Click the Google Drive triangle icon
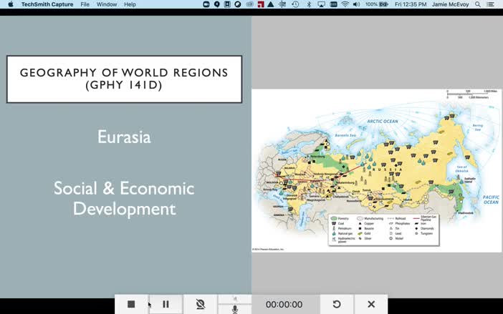 click(271, 4)
